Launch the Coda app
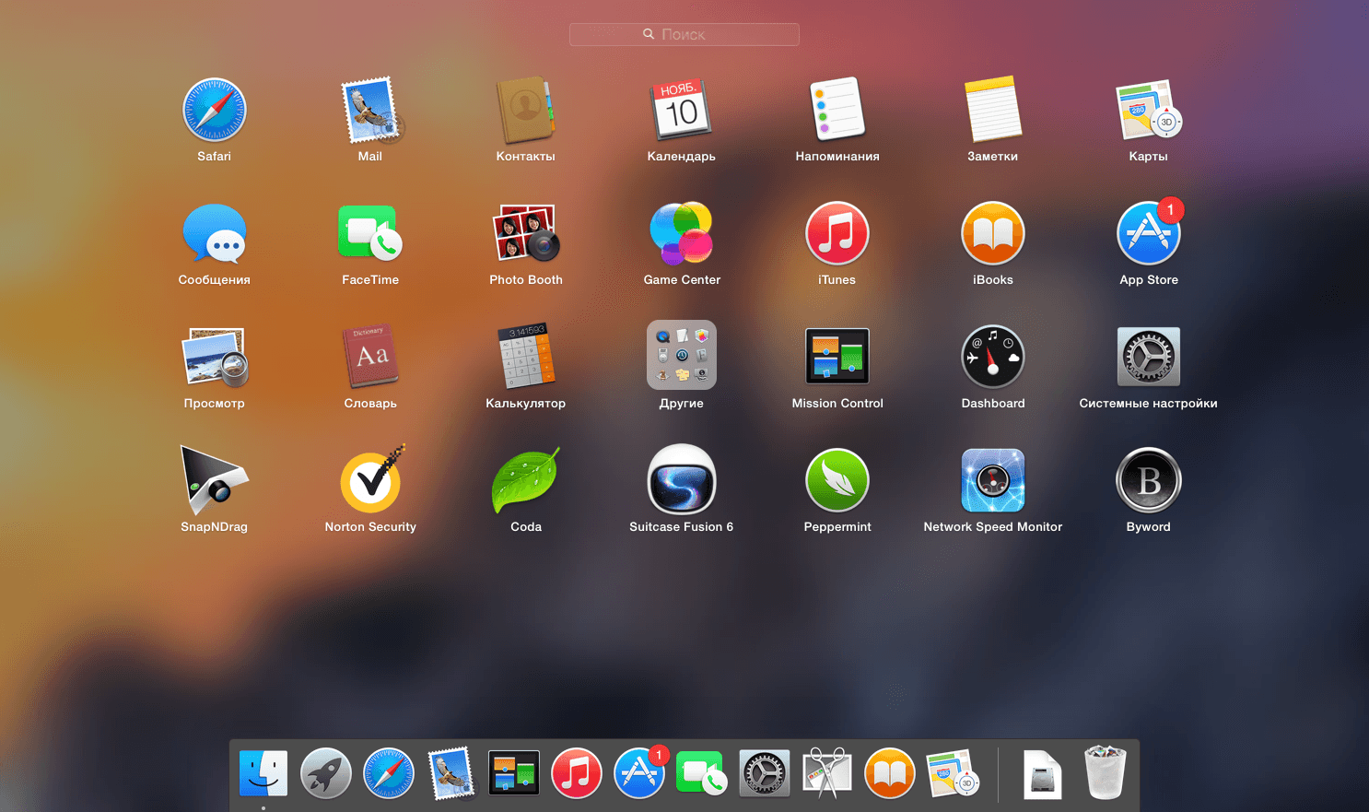Image resolution: width=1369 pixels, height=812 pixels. (x=526, y=480)
